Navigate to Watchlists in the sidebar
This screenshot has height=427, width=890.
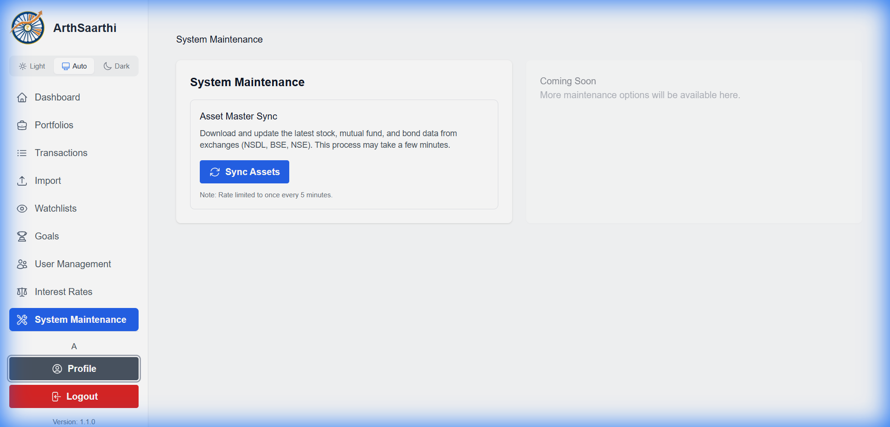click(x=56, y=208)
